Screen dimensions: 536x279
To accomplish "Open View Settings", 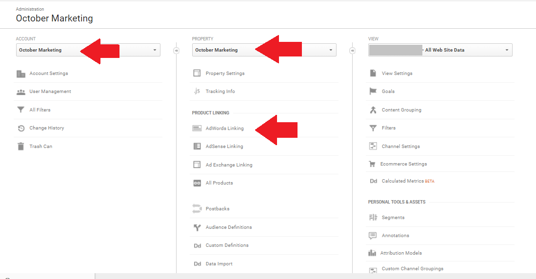I will 397,74.
